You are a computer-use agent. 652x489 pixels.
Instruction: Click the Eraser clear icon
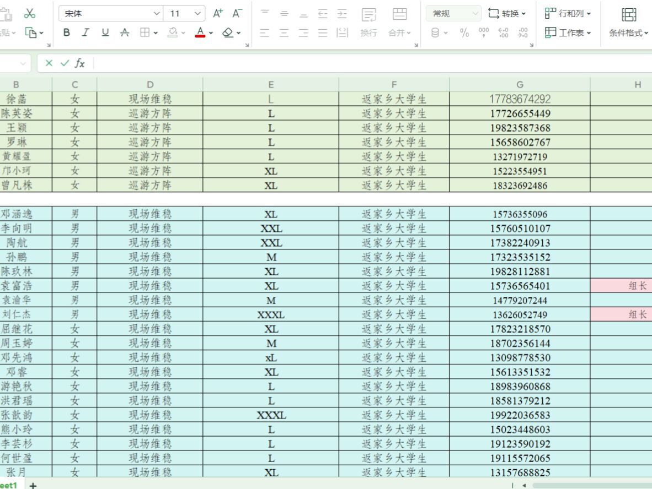227,32
